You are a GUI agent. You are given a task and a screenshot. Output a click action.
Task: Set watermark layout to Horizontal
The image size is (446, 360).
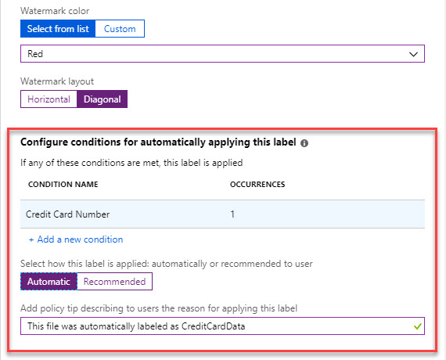pos(49,99)
